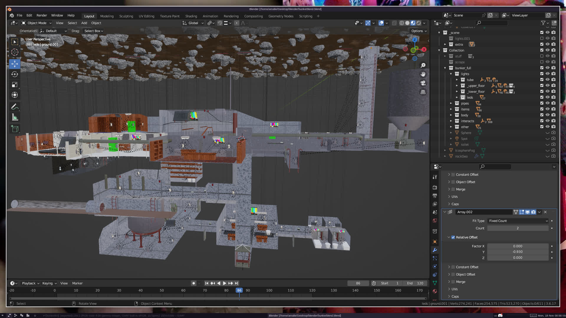Toggle camera view in viewport
The width and height of the screenshot is (566, 318).
[x=423, y=83]
